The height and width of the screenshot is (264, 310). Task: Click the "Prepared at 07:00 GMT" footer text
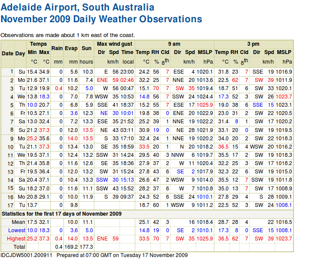pos(122,255)
